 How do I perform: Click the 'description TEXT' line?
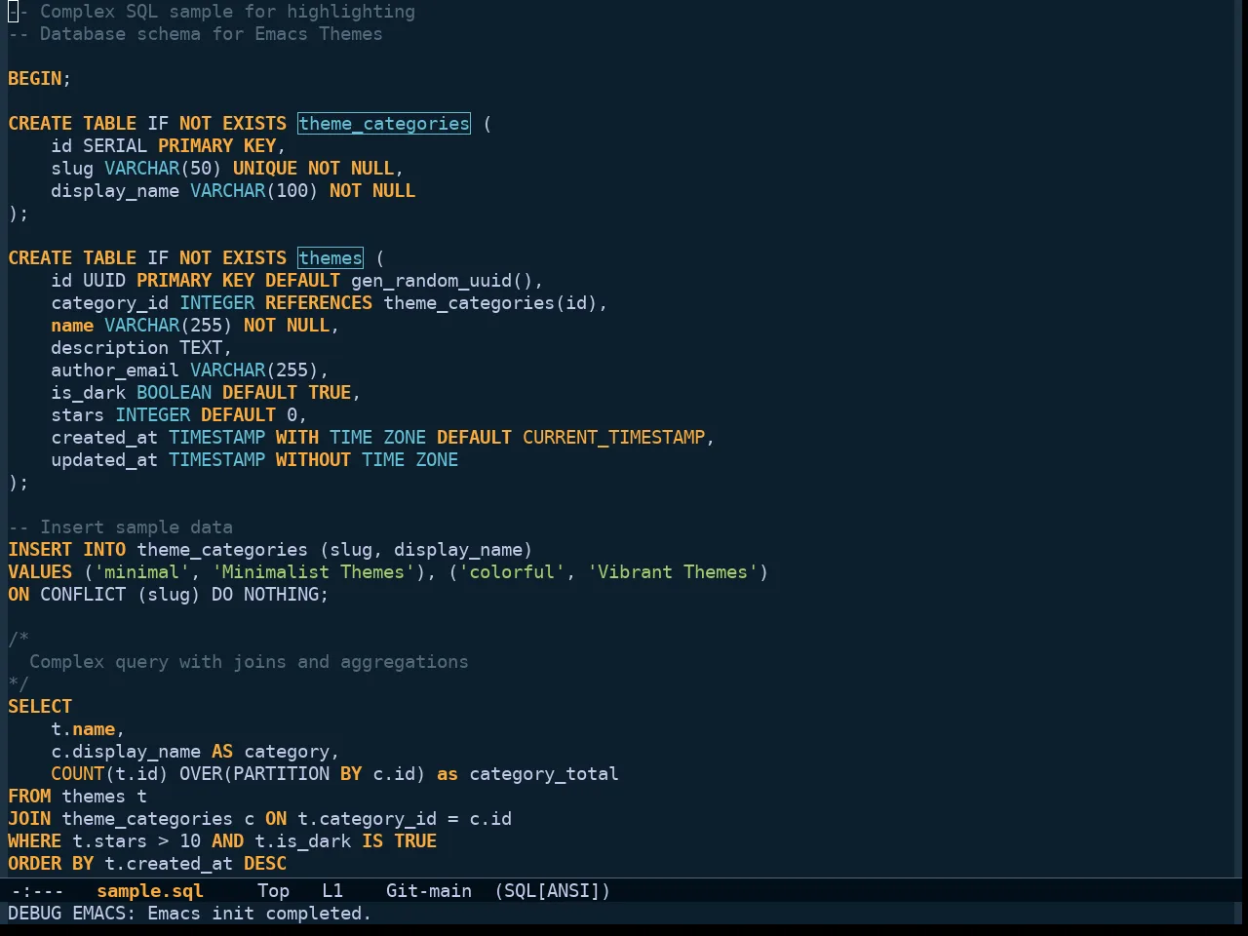141,347
